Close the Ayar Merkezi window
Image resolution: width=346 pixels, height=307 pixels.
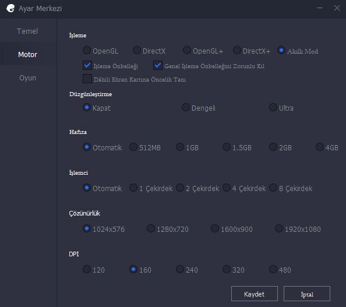coord(337,8)
